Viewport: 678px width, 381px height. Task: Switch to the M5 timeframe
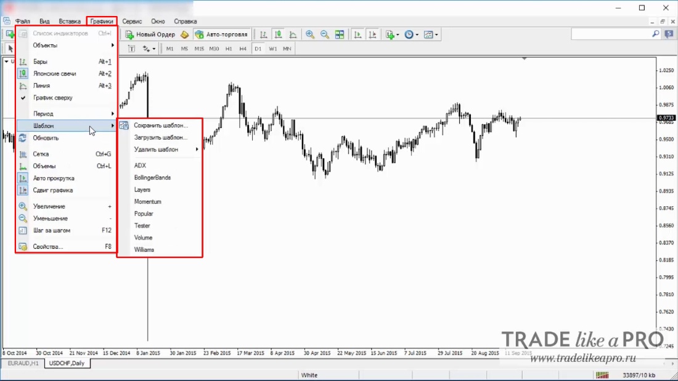(x=184, y=49)
